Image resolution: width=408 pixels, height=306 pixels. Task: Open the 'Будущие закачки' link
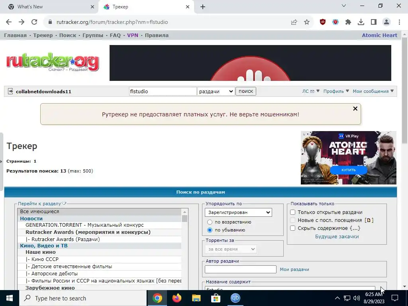[x=337, y=237]
